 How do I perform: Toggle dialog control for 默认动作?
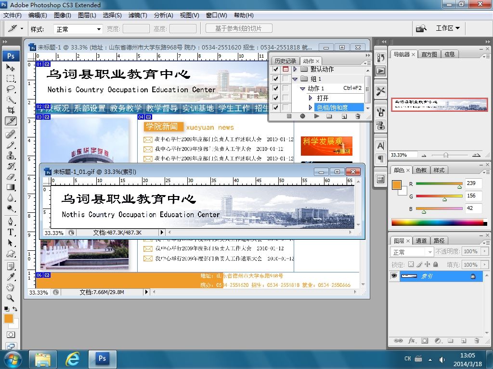pyautogui.click(x=285, y=69)
